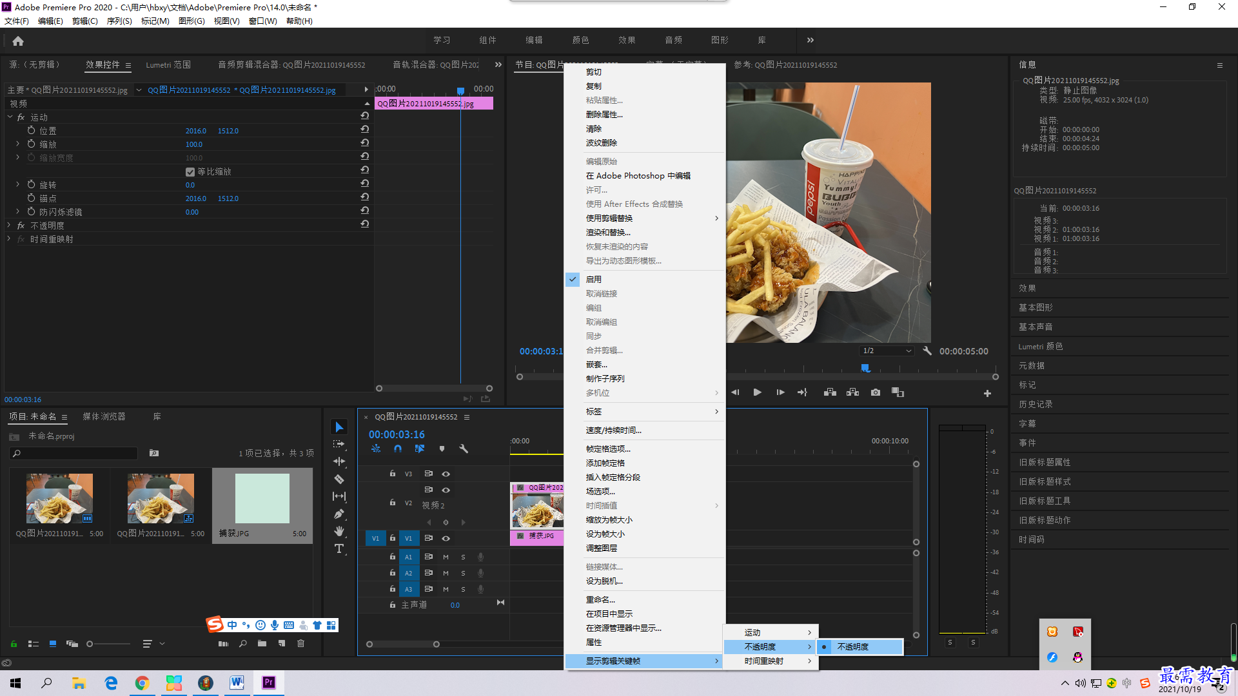Select Opacity in final submenu
The height and width of the screenshot is (696, 1238).
(x=860, y=646)
